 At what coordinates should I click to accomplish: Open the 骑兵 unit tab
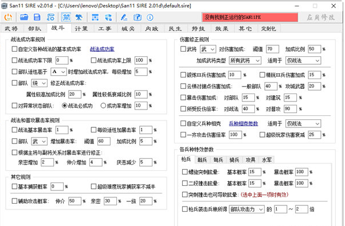pos(234,160)
